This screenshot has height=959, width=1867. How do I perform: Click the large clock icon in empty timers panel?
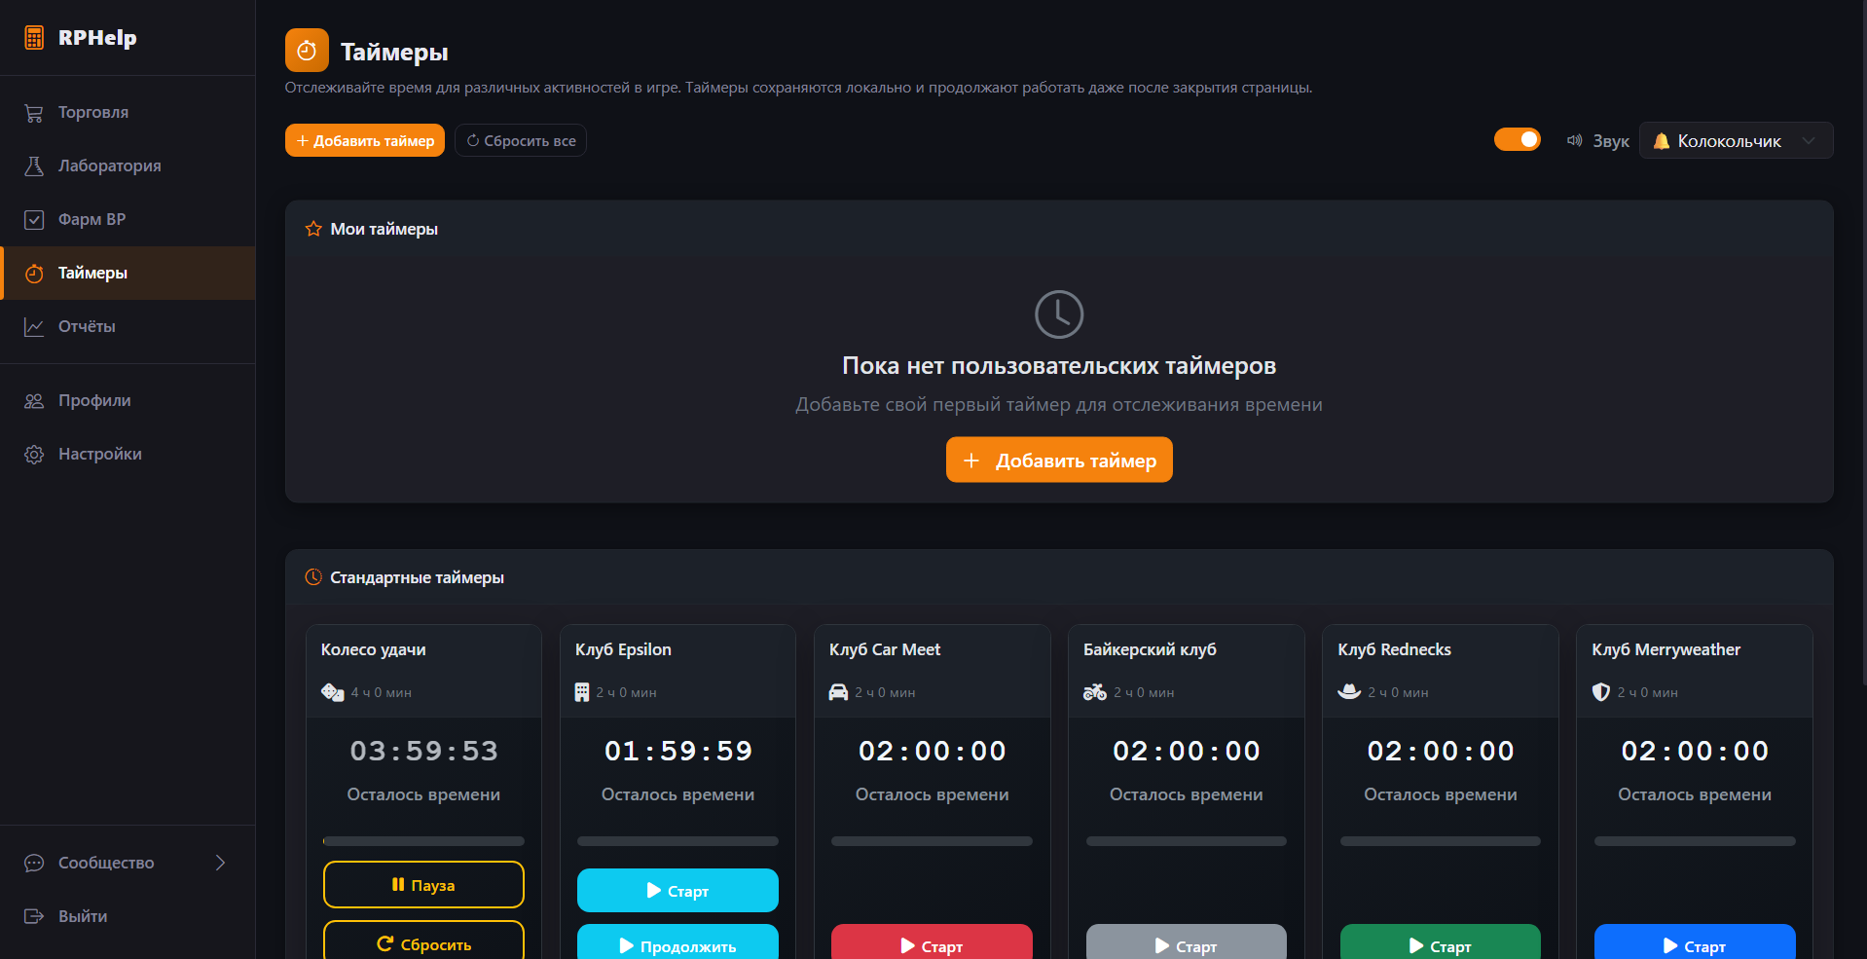tap(1059, 314)
